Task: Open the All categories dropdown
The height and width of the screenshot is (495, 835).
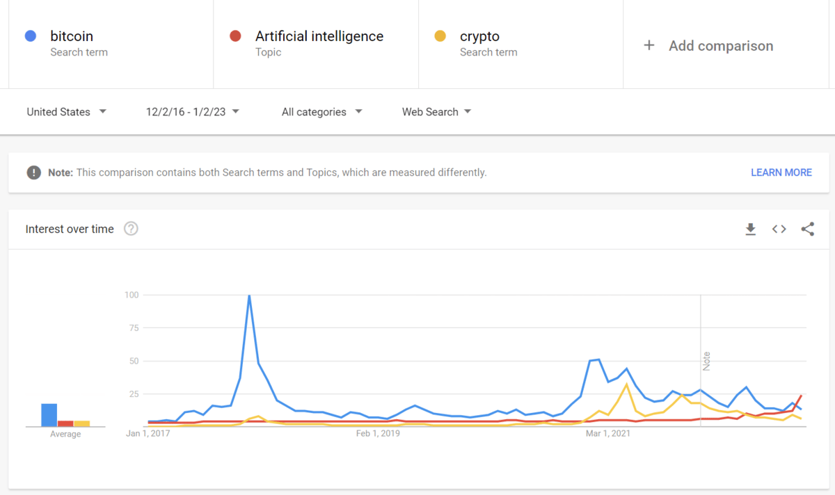Action: [321, 112]
